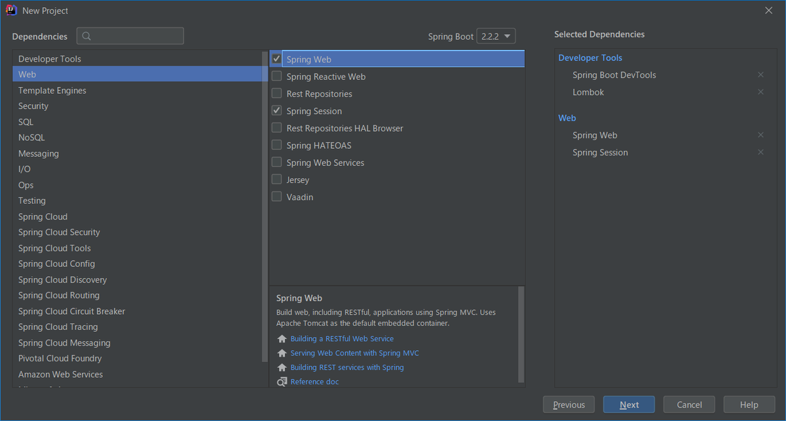The height and width of the screenshot is (421, 786).
Task: Remove Spring Boot DevTools with its X
Action: point(760,75)
